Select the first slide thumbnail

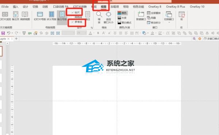pyautogui.click(x=1, y=51)
